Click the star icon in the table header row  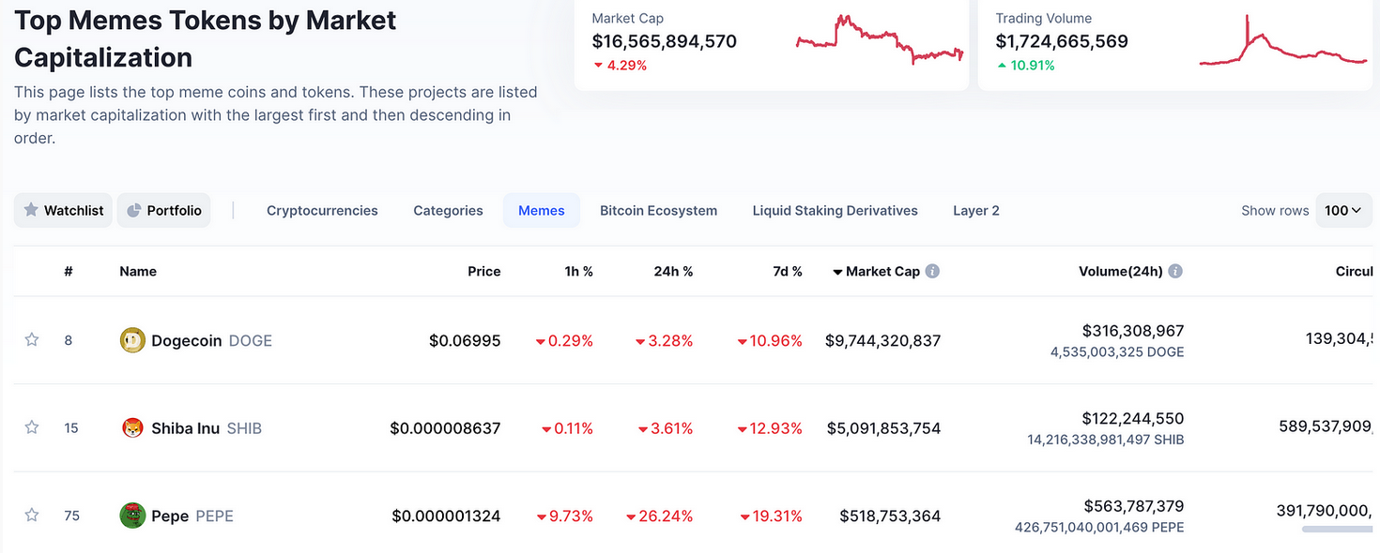[x=31, y=271]
